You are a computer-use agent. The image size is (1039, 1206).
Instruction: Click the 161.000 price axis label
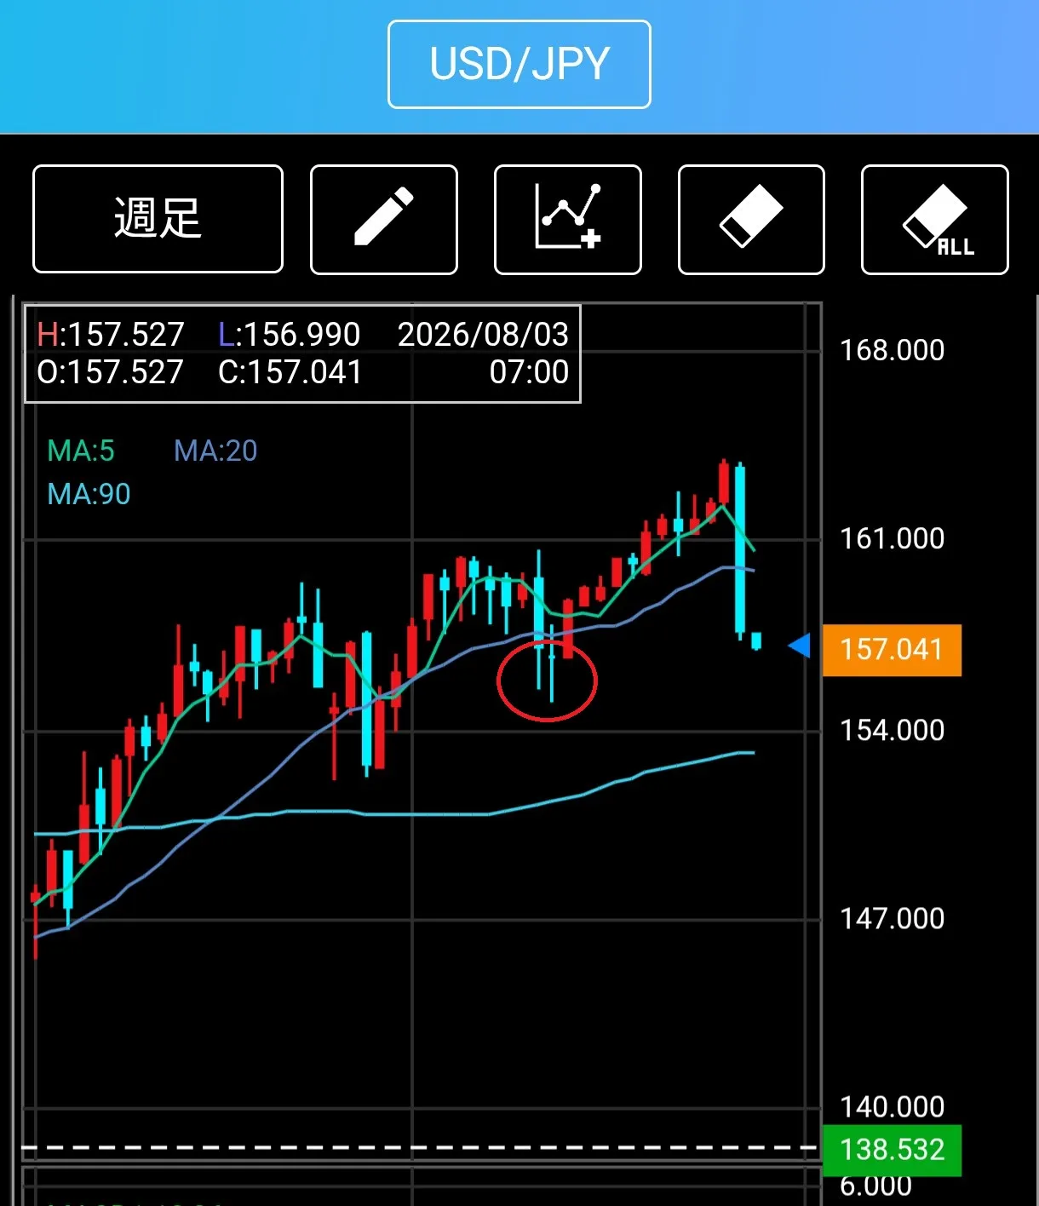click(x=892, y=538)
